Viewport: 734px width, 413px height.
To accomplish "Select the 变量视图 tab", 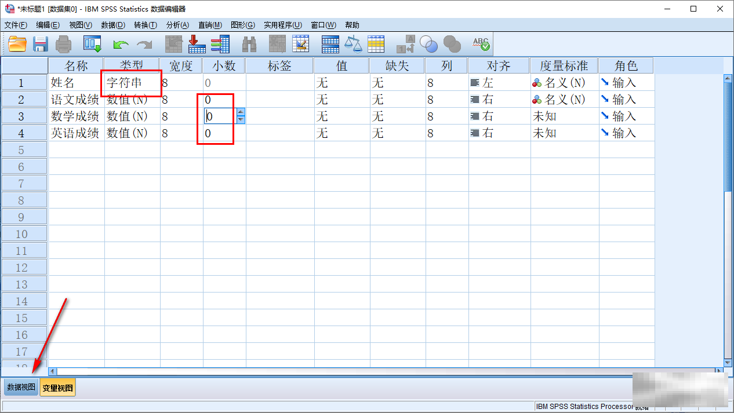I will [x=57, y=388].
